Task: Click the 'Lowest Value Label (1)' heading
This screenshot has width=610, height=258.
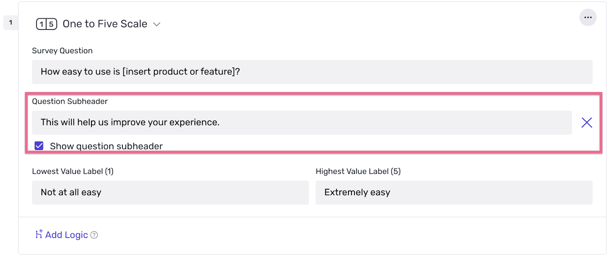Action: (x=72, y=171)
